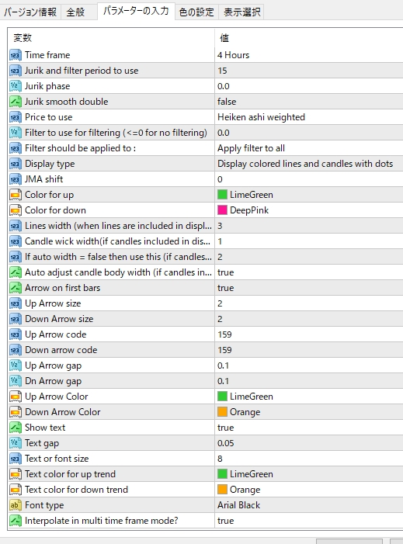Click the integer icon beside Time frame

16,55
